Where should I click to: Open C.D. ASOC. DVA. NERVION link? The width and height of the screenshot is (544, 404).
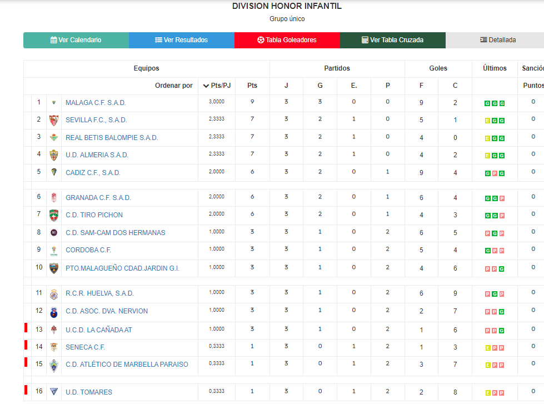click(107, 311)
